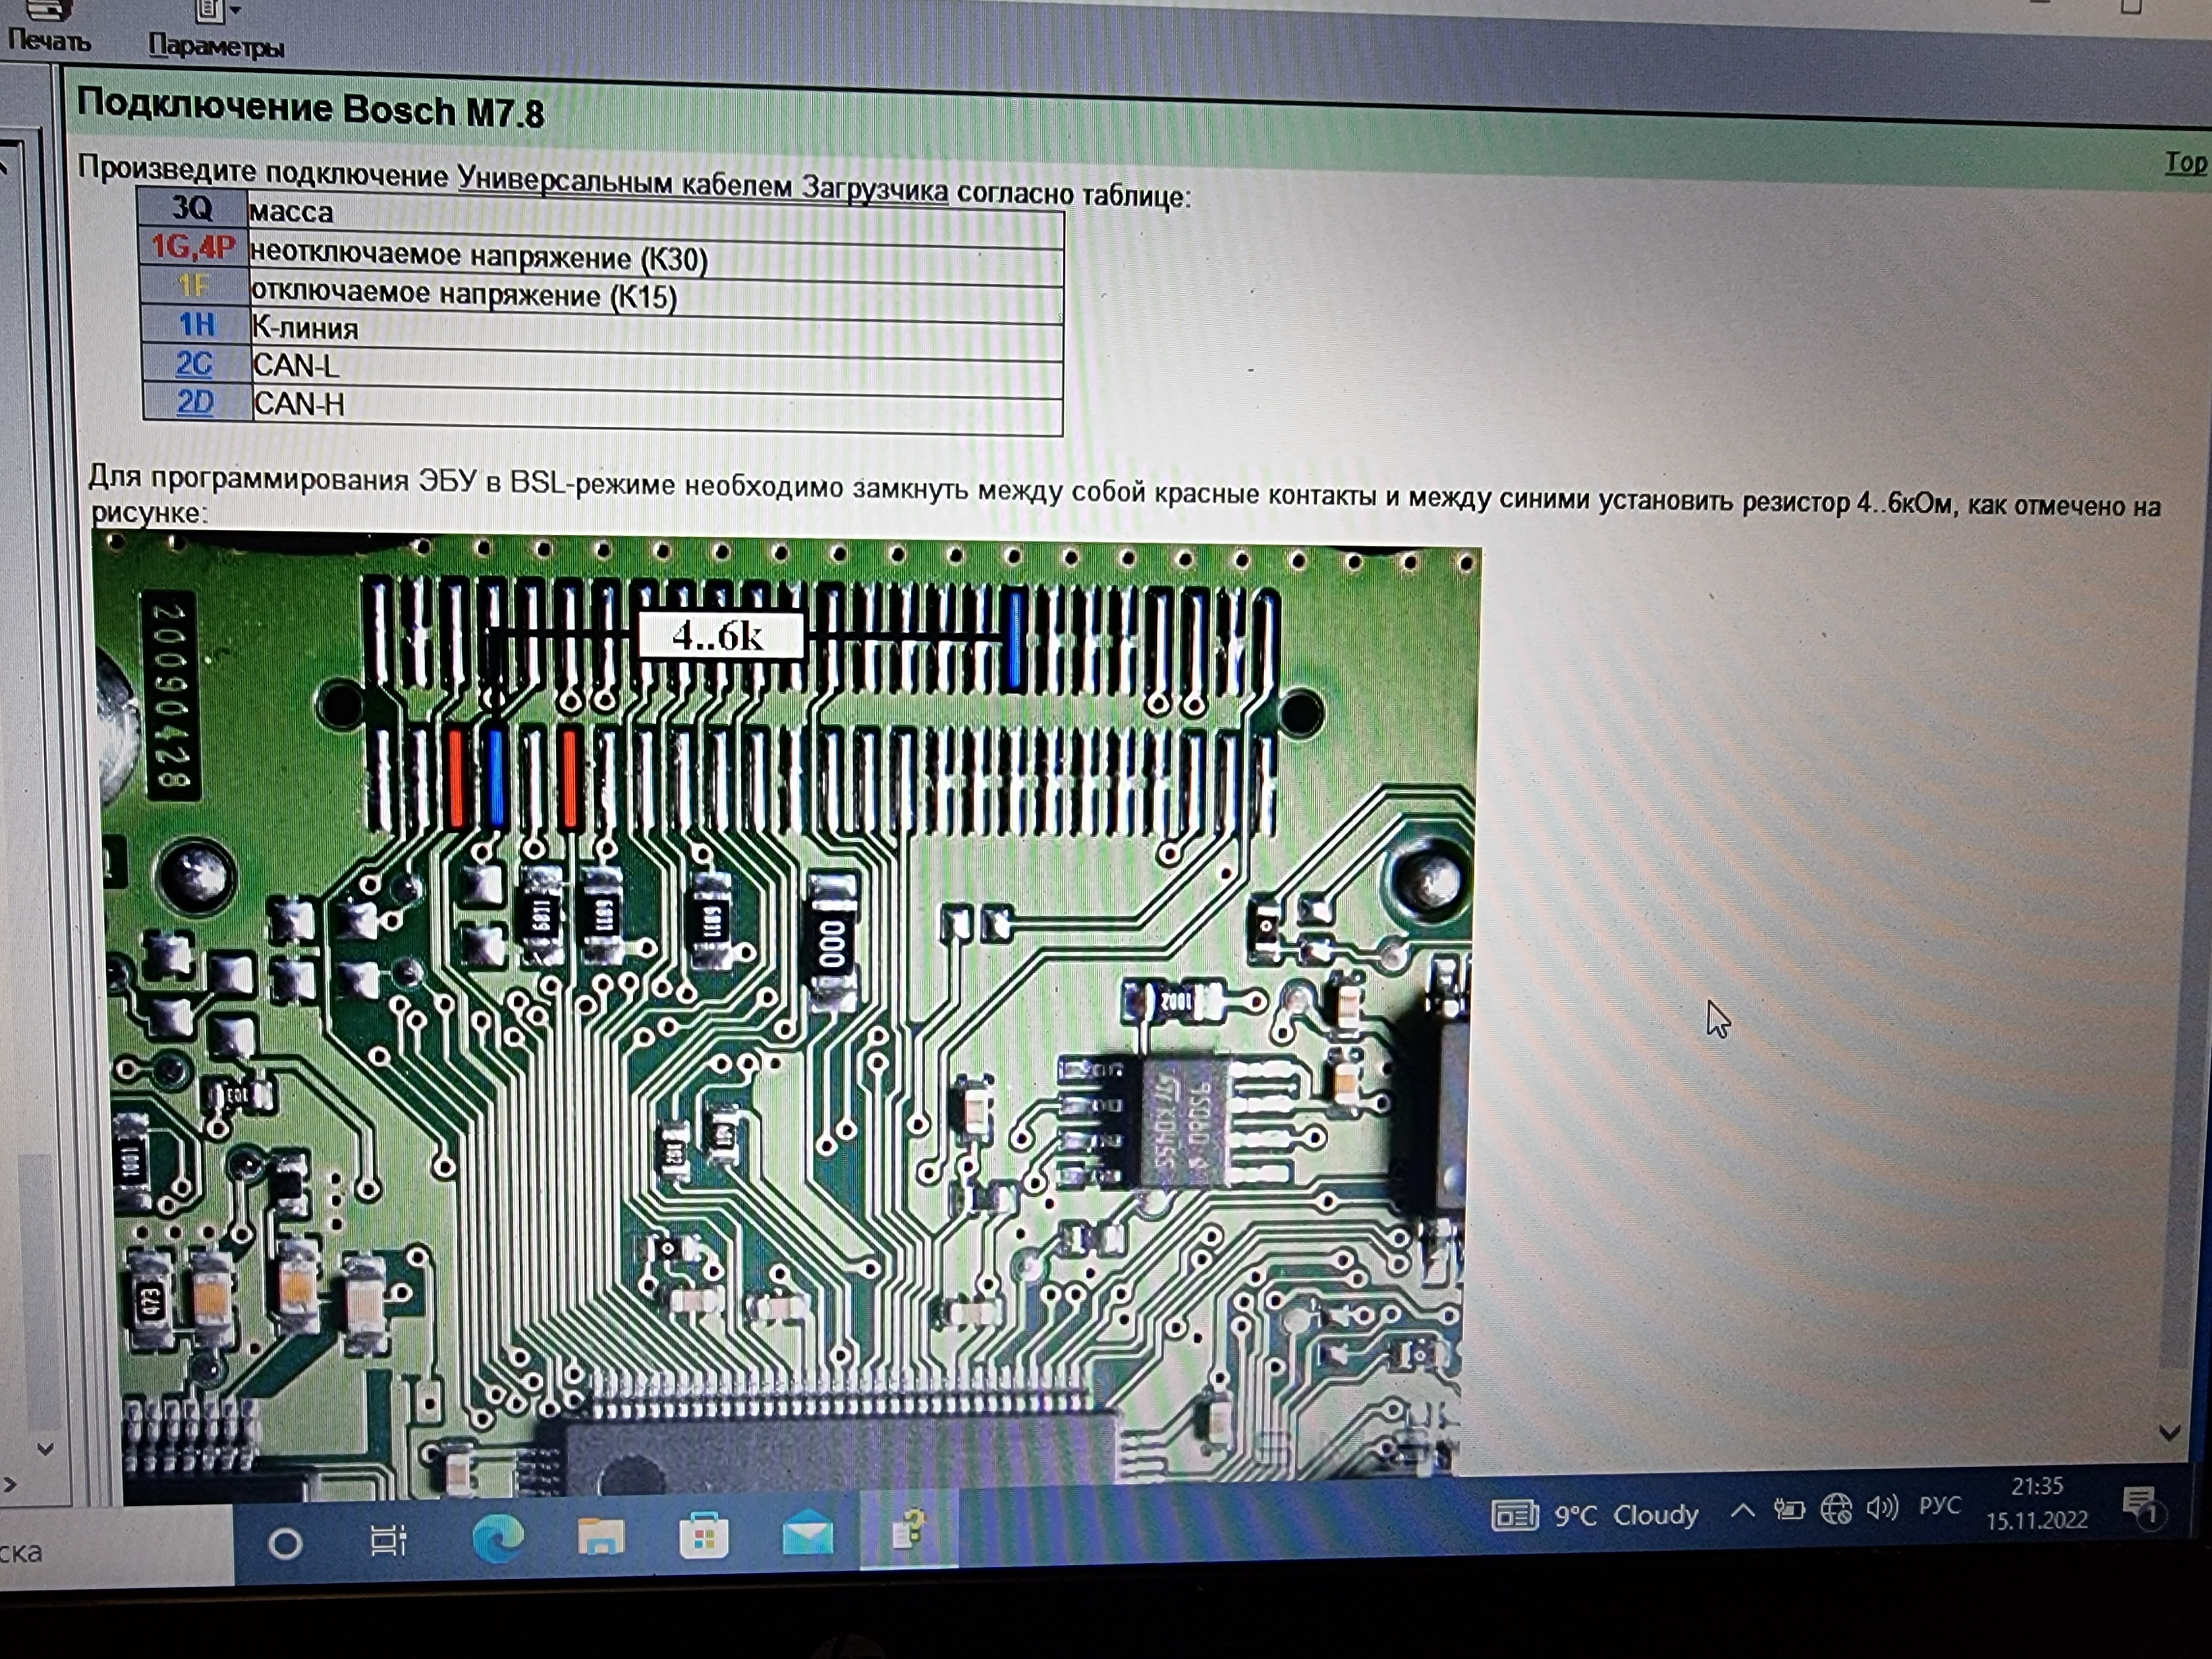The width and height of the screenshot is (2212, 1659).
Task: Click the left panel scroll-down arrow
Action: [45, 1448]
